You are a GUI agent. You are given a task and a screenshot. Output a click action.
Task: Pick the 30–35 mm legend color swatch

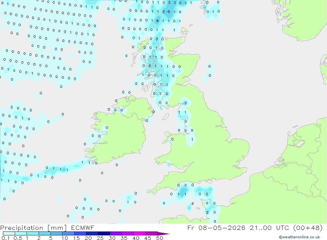[116, 233]
